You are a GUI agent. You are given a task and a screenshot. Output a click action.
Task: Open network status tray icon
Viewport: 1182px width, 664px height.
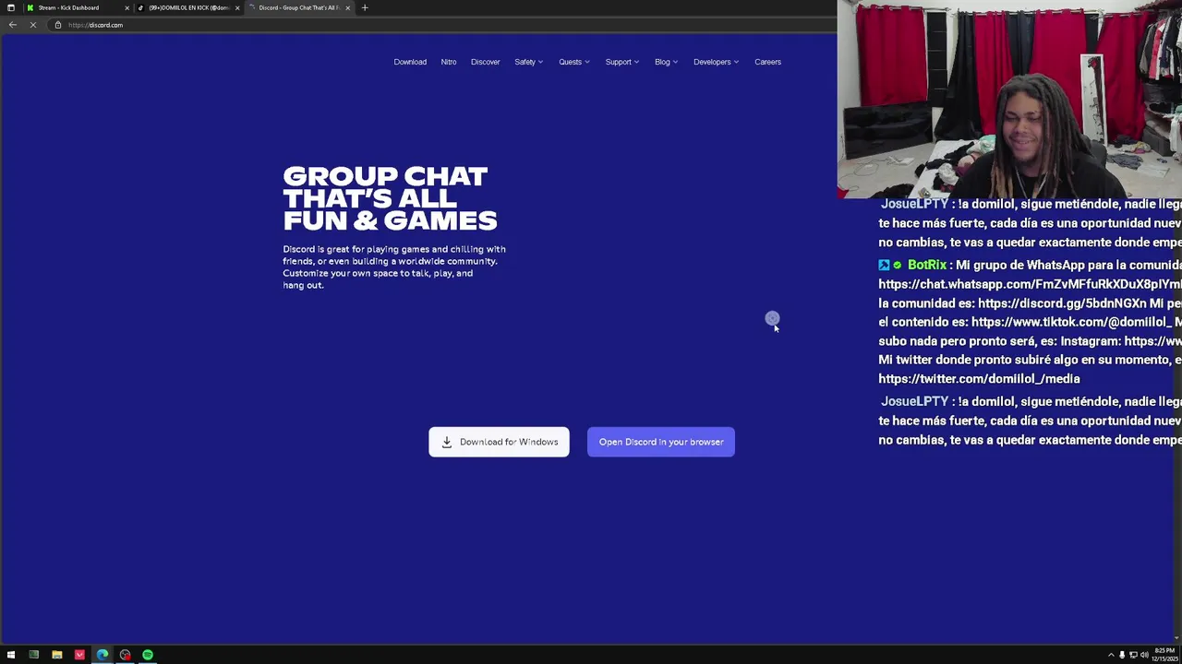pyautogui.click(x=1133, y=655)
